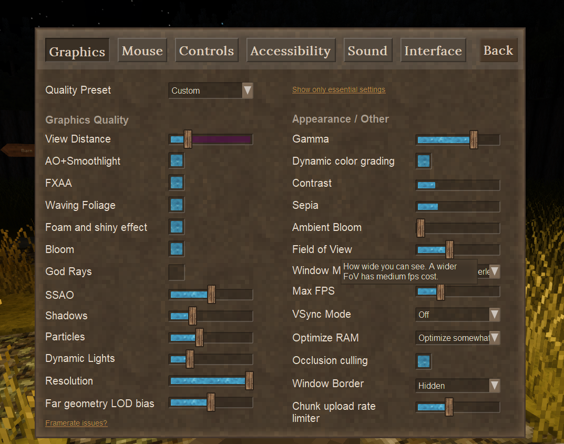Turn off the Bloom checkbox
Screen dimensions: 564x444
(177, 249)
